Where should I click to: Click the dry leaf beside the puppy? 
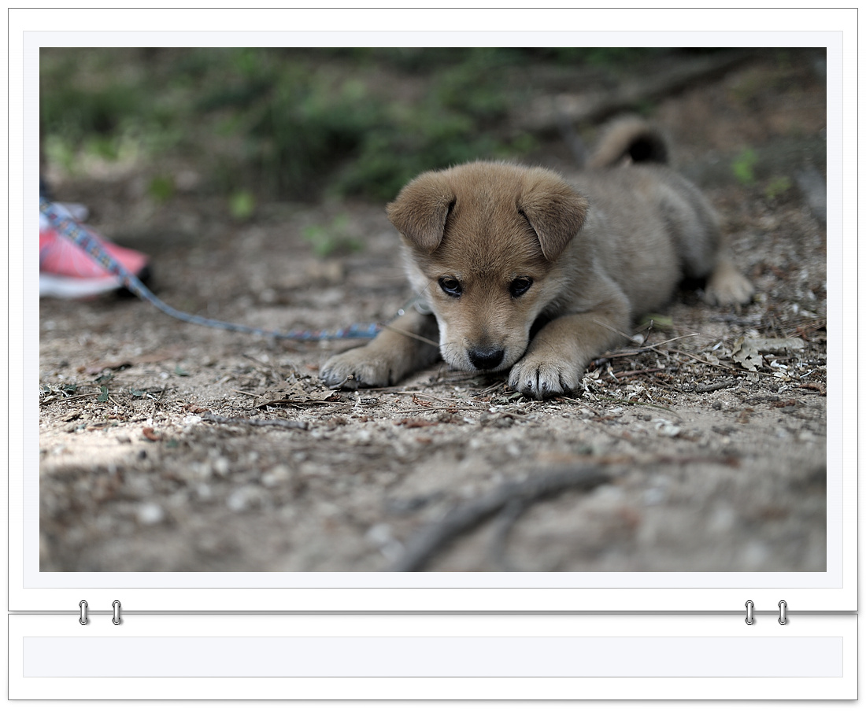tap(748, 354)
